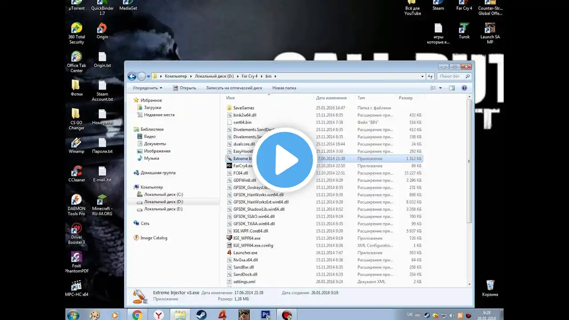Select Локальный диск (C:) in the sidebar
The image size is (569, 320).
163,195
